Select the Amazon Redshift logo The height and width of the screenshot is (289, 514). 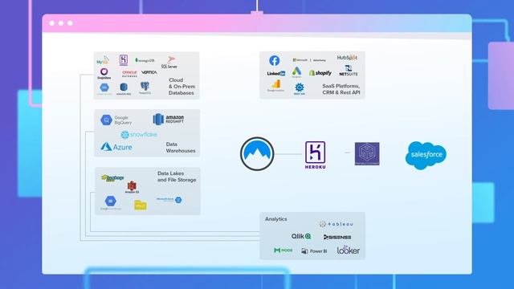169,119
